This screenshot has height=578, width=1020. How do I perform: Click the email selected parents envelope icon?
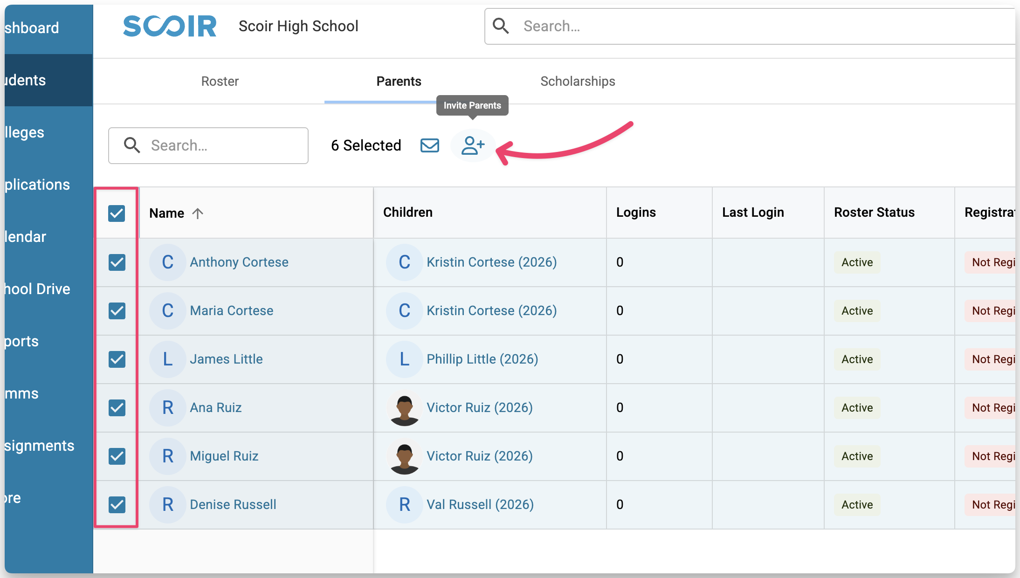point(429,145)
